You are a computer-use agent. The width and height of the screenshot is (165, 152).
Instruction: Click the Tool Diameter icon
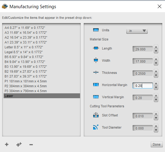(x=96, y=127)
